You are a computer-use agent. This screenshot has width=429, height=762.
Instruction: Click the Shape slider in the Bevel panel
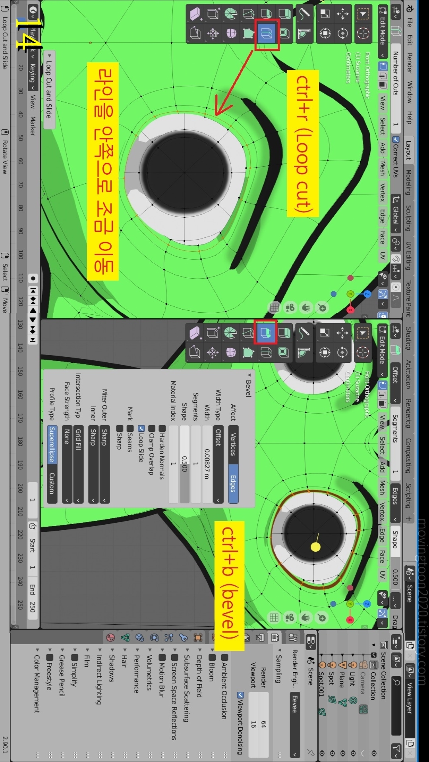point(184,465)
